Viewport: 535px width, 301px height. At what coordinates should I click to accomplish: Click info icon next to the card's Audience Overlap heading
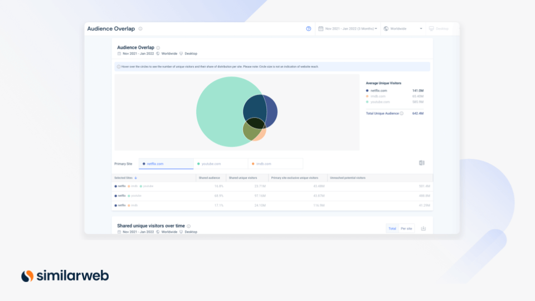point(158,48)
